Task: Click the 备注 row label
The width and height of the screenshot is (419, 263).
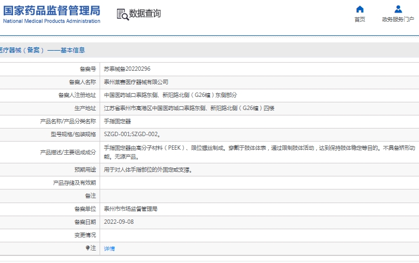Action: pos(90,196)
